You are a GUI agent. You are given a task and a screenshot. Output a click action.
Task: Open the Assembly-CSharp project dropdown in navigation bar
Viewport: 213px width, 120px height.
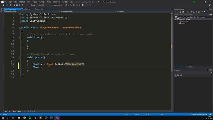click(x=32, y=11)
